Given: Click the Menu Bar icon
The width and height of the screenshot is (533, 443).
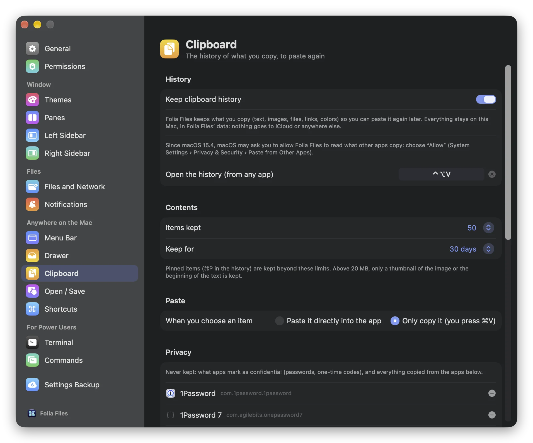Looking at the screenshot, I should pos(32,238).
